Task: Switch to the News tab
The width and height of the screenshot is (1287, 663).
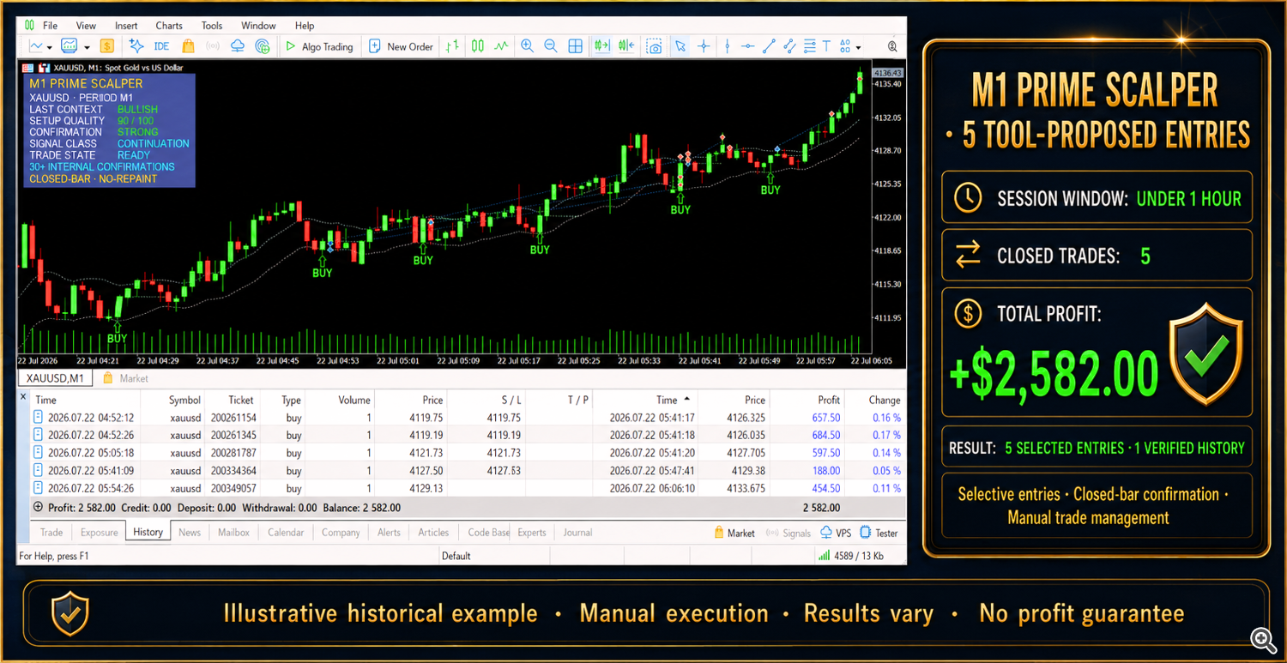Action: click(x=190, y=533)
